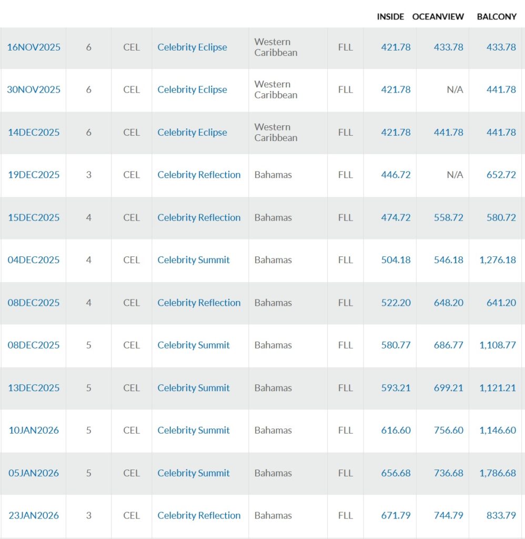Select the 1,786.68 balcony fare
This screenshot has width=525, height=539.
coord(498,473)
